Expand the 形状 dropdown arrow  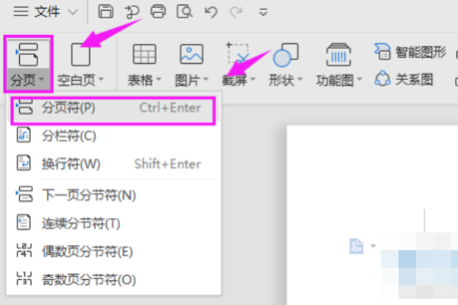(x=300, y=79)
